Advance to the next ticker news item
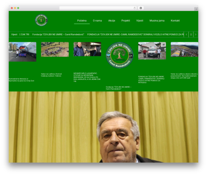Viewport: 207px width, 175px height. pos(196,34)
